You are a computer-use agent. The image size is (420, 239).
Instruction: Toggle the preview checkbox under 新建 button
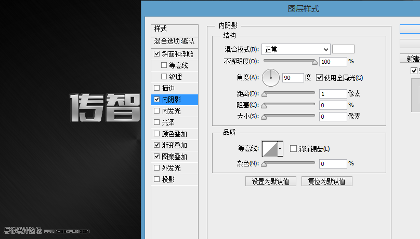pyautogui.click(x=414, y=71)
